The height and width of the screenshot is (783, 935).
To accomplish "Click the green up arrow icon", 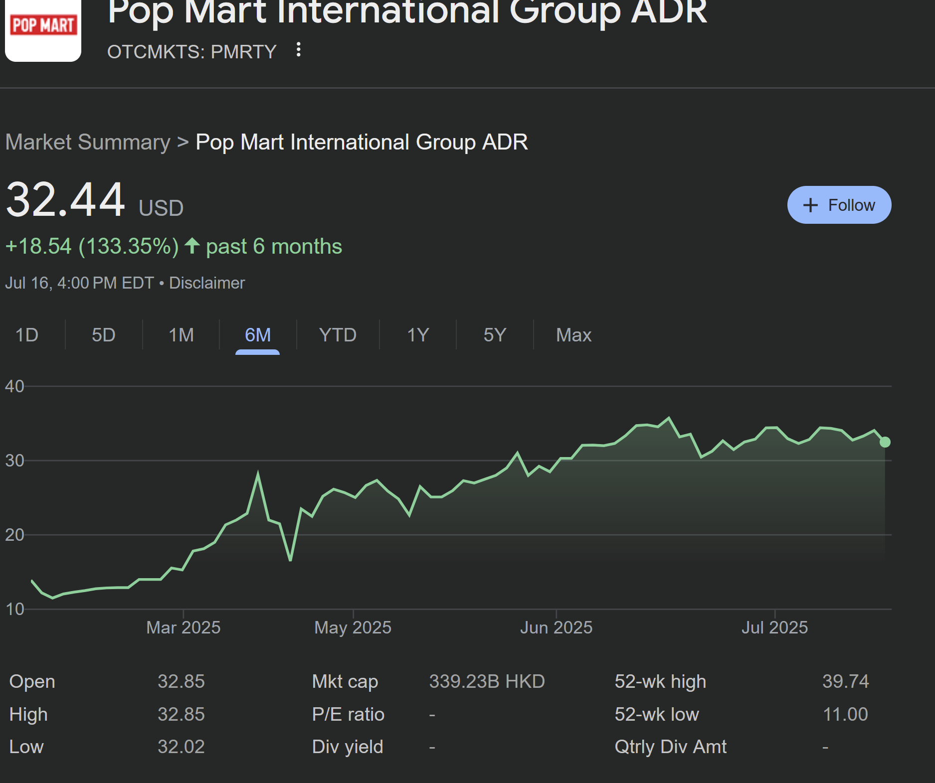I will point(192,246).
